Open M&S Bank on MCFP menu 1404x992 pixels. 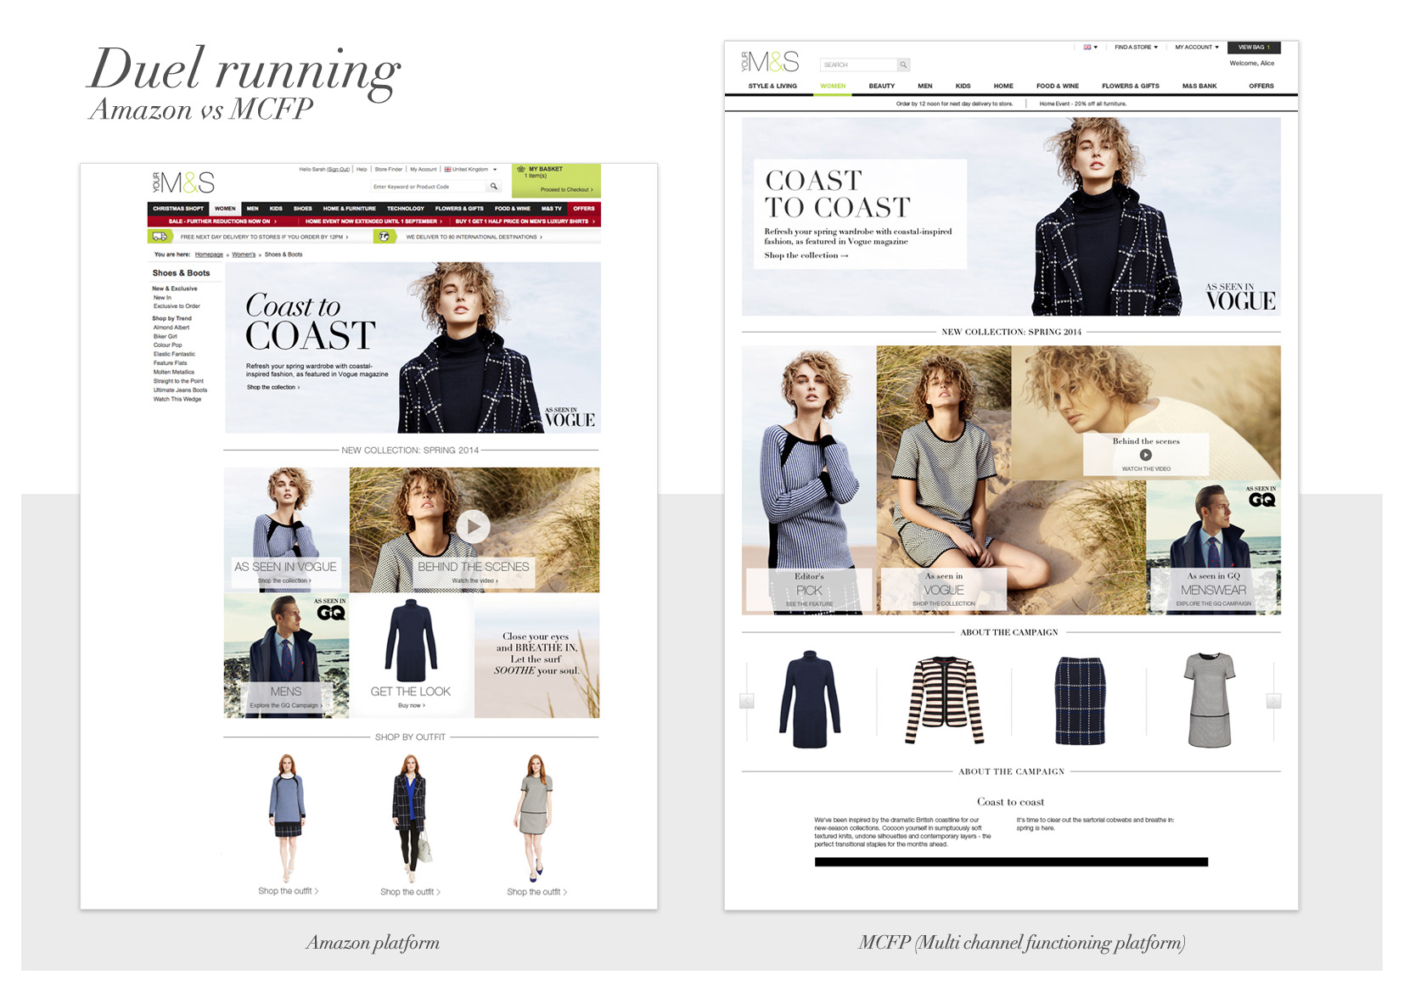[x=1199, y=86]
